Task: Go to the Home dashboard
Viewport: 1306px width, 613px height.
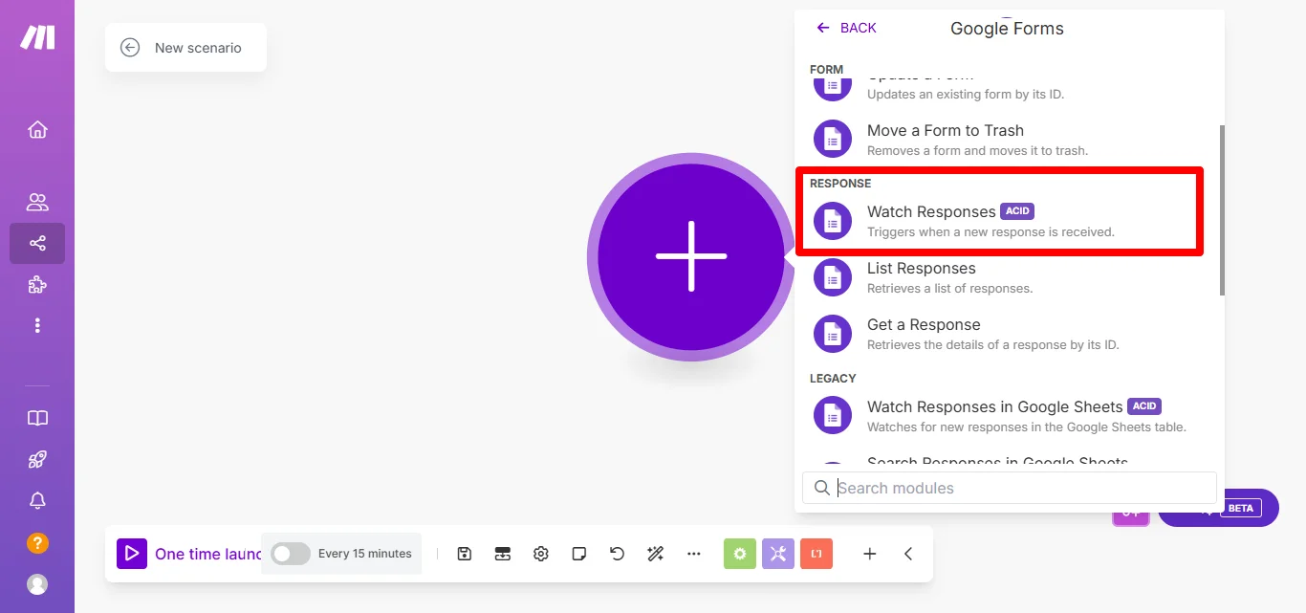Action: click(x=37, y=130)
